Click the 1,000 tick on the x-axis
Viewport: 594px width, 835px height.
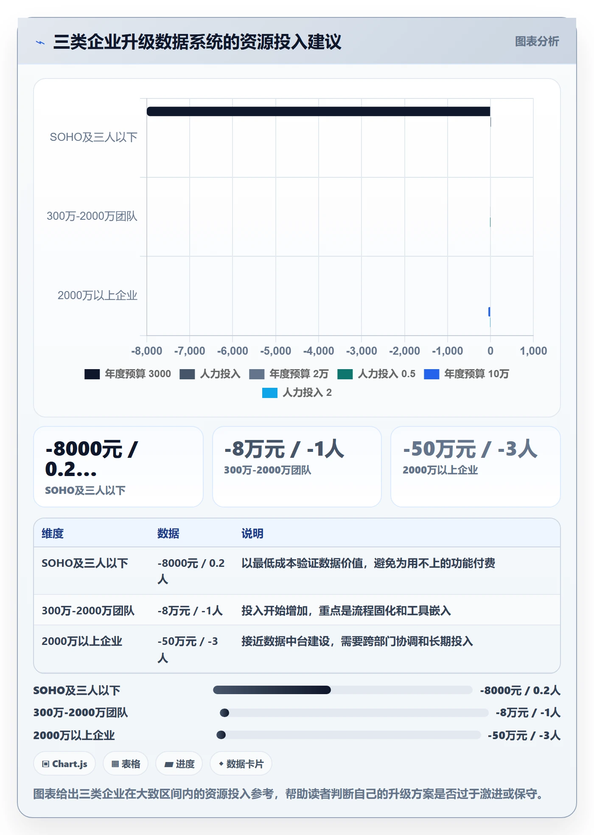[533, 351]
